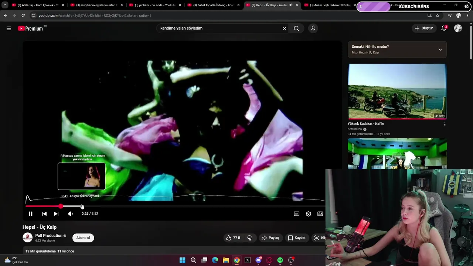473x266 pixels.
Task: Go to the YouTube Premium home logo
Action: [30, 28]
